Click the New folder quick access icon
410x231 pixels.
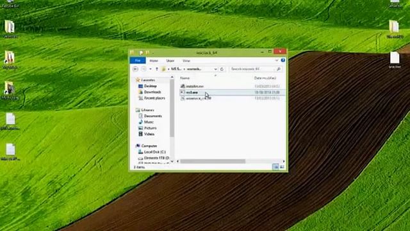tap(147, 53)
